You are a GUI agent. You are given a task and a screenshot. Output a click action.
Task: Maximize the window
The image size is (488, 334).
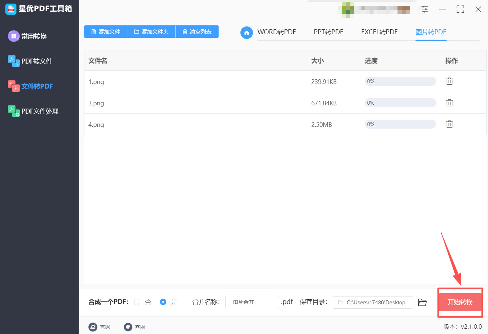[x=460, y=9]
